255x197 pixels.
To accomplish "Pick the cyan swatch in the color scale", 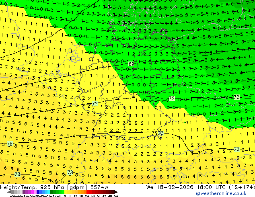I will click(49, 192).
